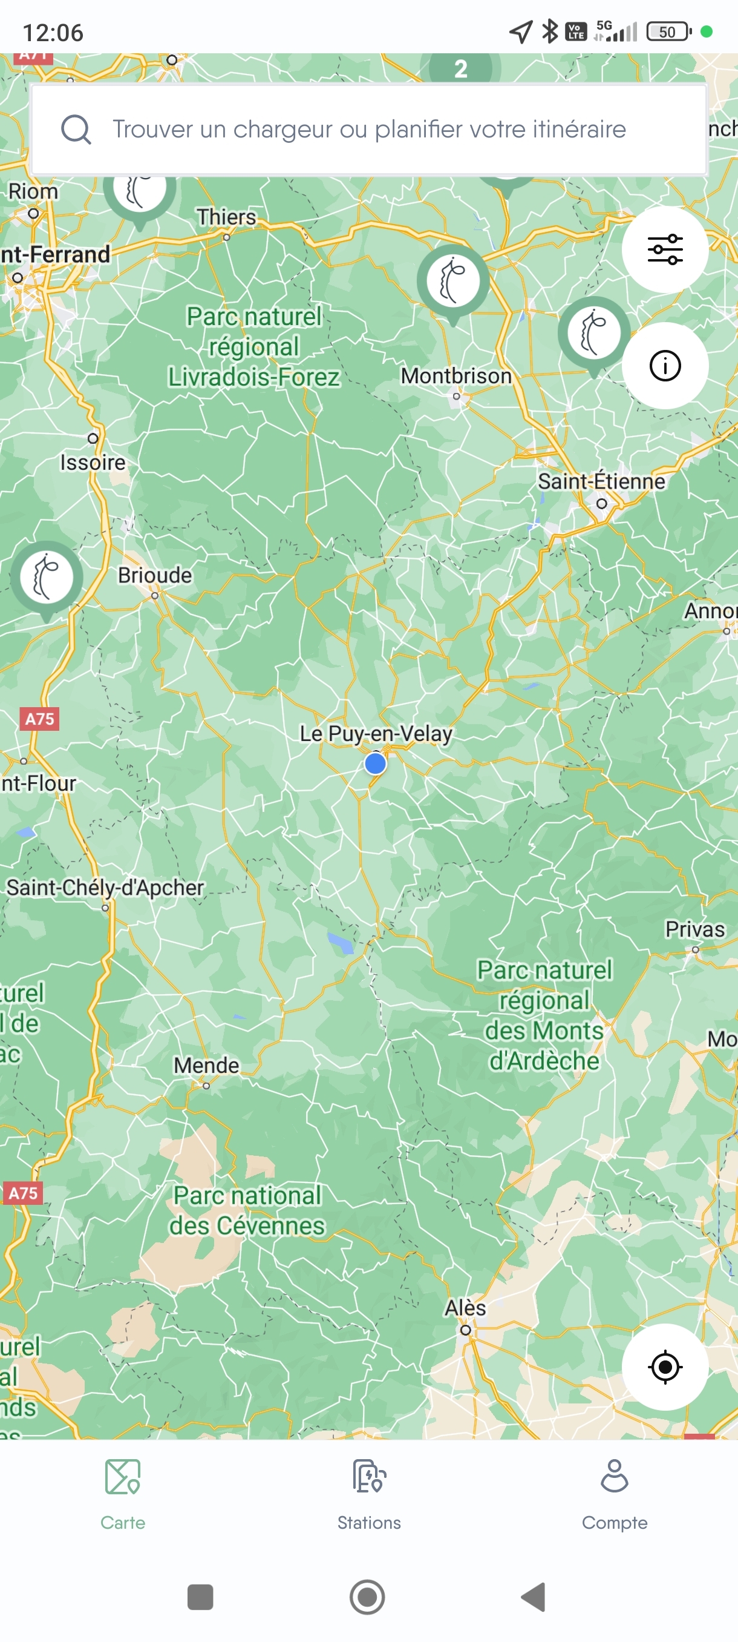Screen dimensions: 738x1642
Task: Open the Compte tab
Action: [x=615, y=1494]
